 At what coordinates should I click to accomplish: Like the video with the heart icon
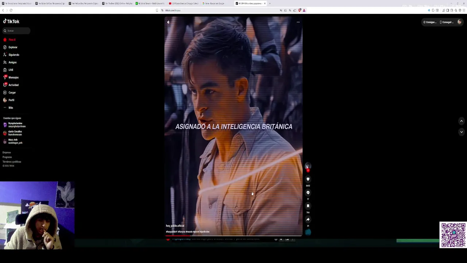pyautogui.click(x=308, y=179)
